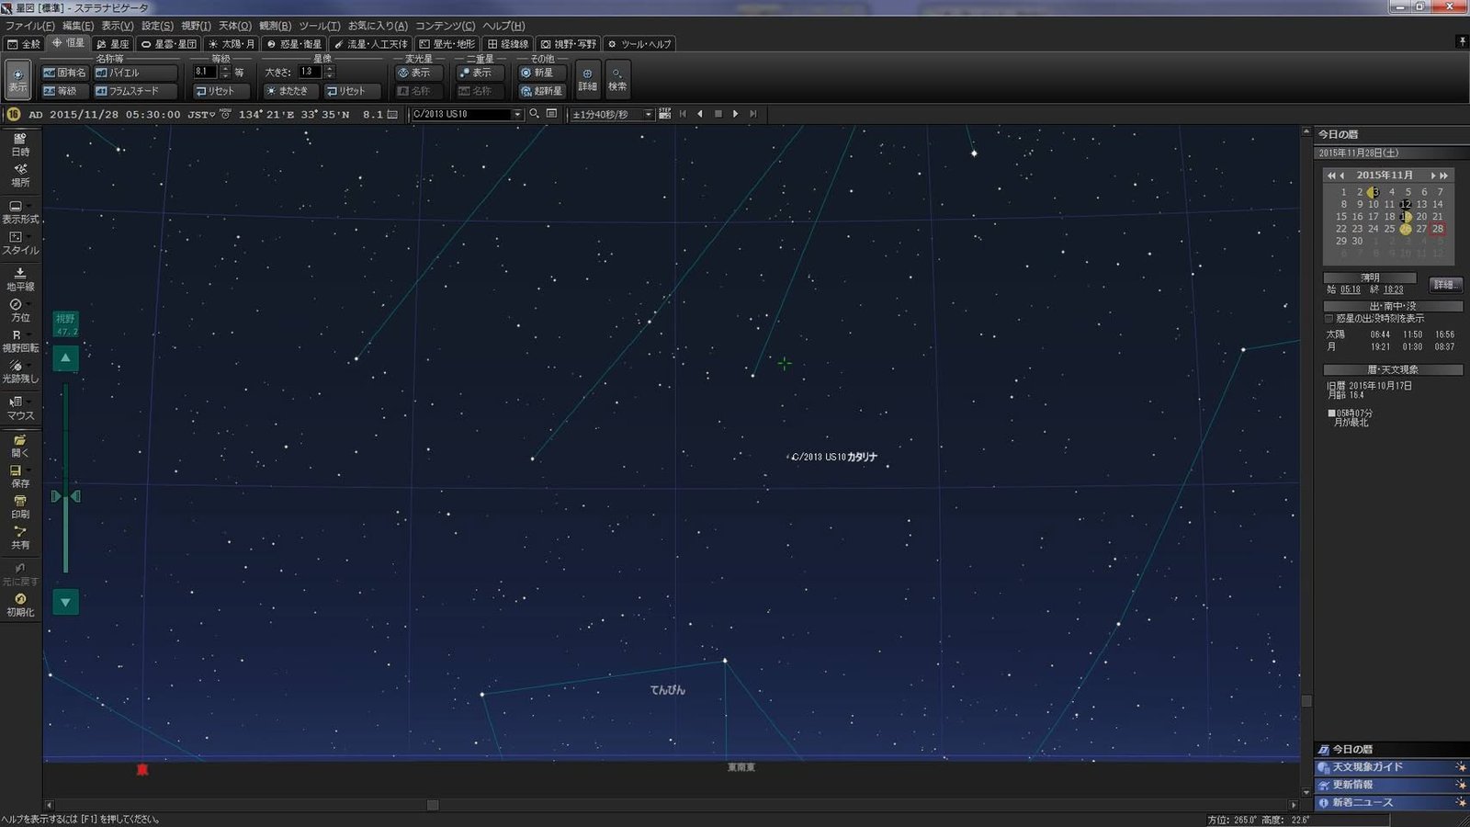
Task: Switch to the 太陽・月 tab
Action: pyautogui.click(x=232, y=43)
